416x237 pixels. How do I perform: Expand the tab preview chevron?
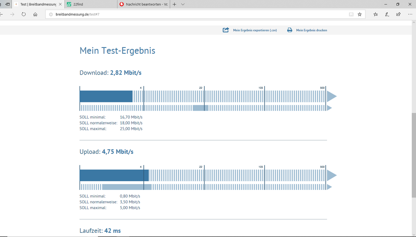click(x=183, y=4)
